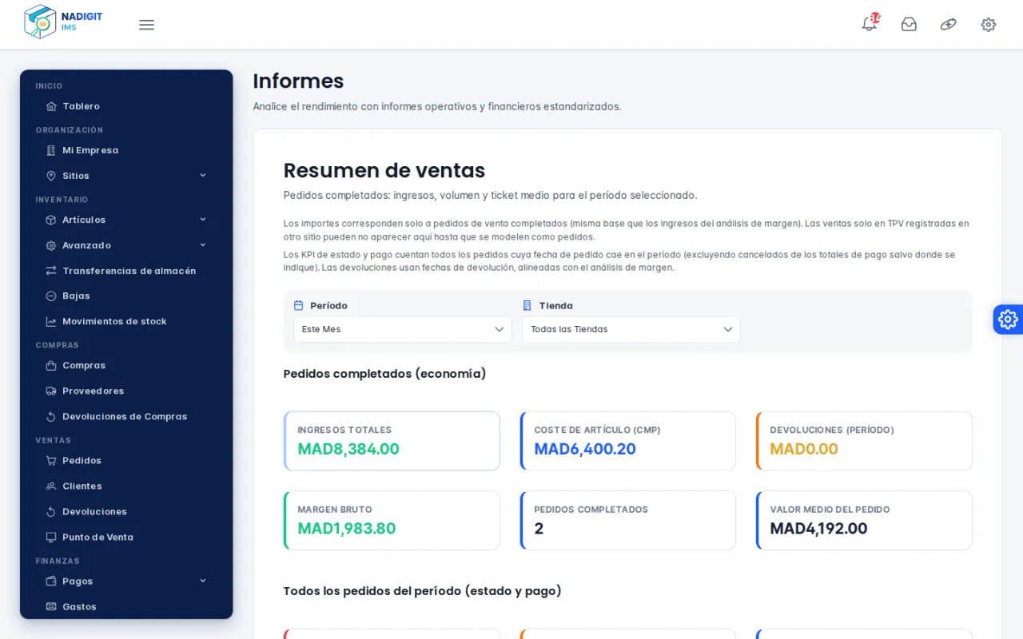Open settings gear in top bar
The width and height of the screenshot is (1023, 639).
click(989, 25)
